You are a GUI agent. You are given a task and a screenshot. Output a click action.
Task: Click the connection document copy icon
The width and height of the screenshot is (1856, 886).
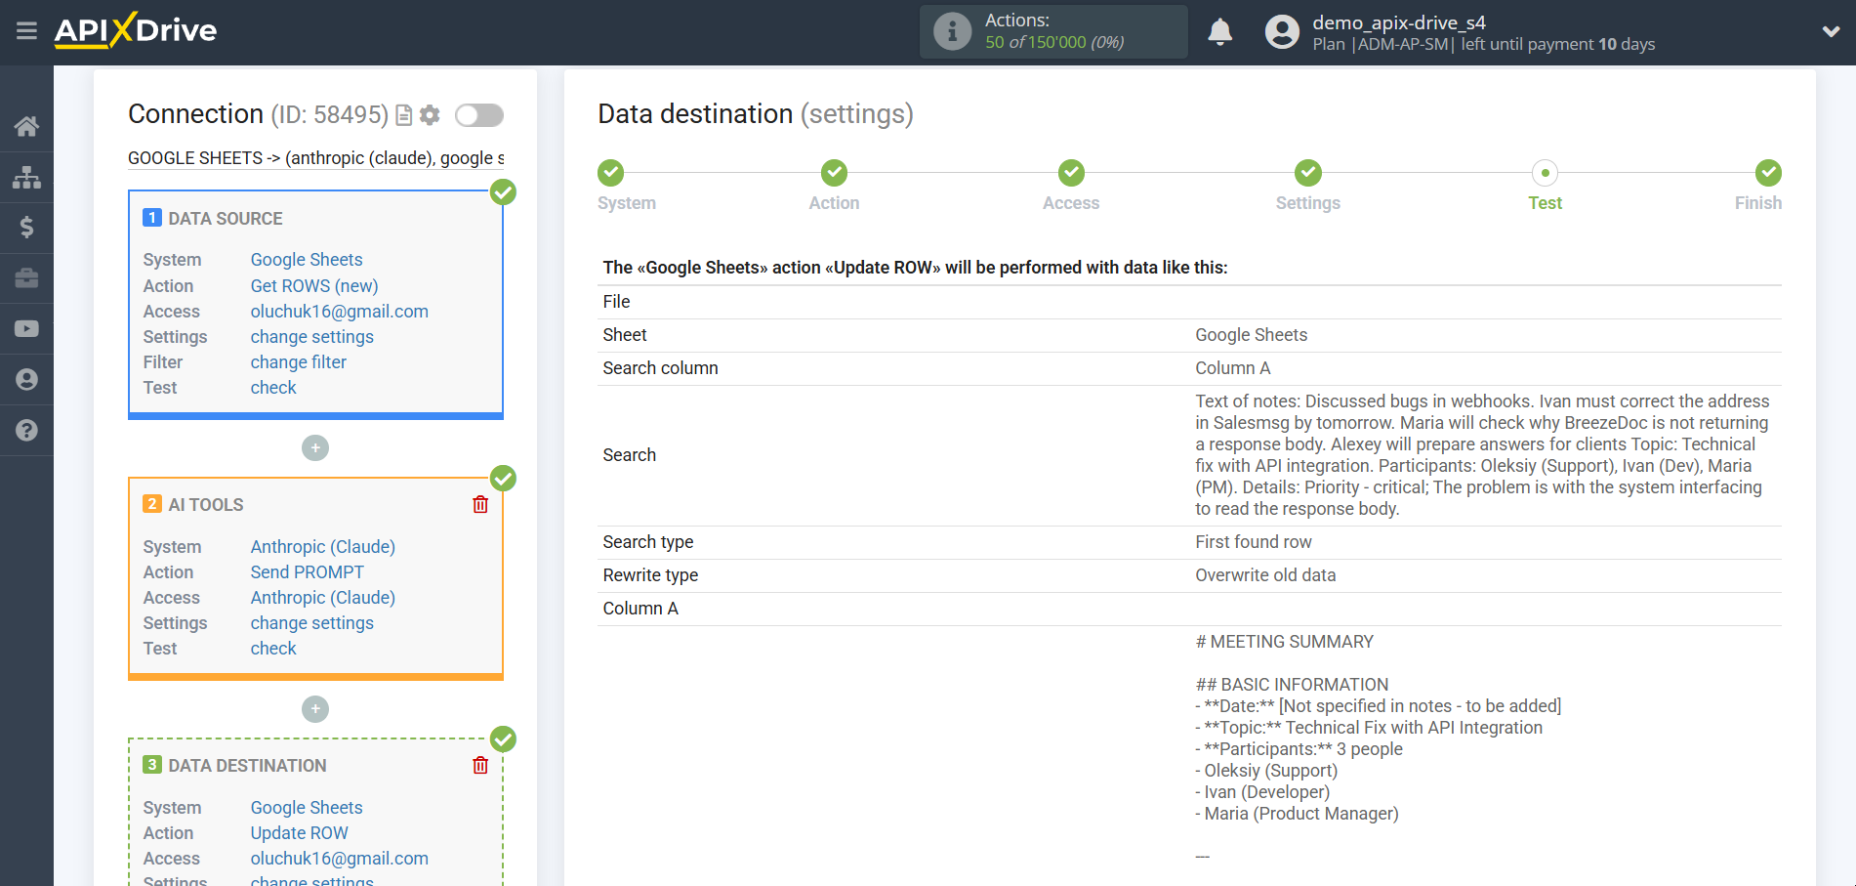[x=403, y=115]
